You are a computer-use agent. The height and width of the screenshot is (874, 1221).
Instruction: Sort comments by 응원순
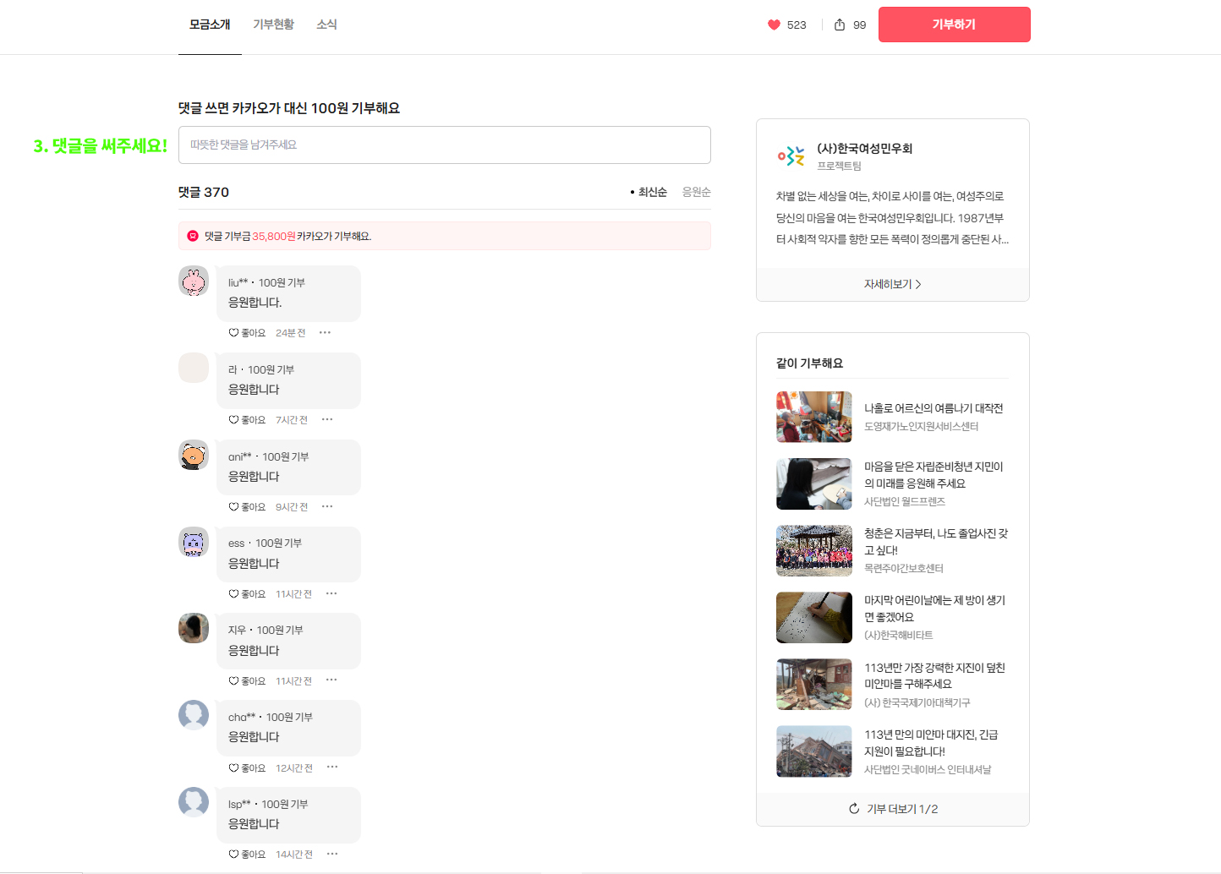point(697,193)
